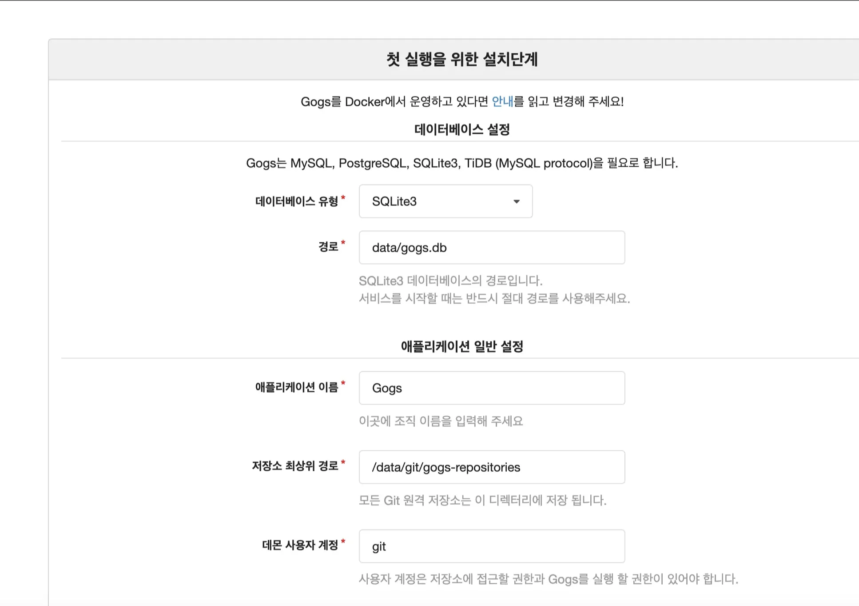Image resolution: width=859 pixels, height=606 pixels.
Task: Click the 애플리케이션 이름 field containing Gogs
Action: [492, 388]
